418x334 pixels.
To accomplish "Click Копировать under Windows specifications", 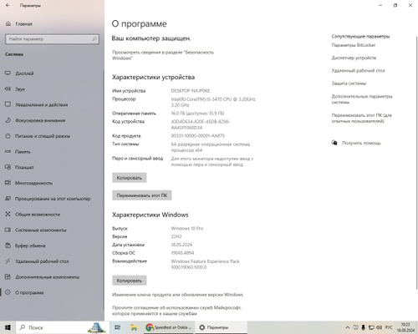I will (130, 281).
